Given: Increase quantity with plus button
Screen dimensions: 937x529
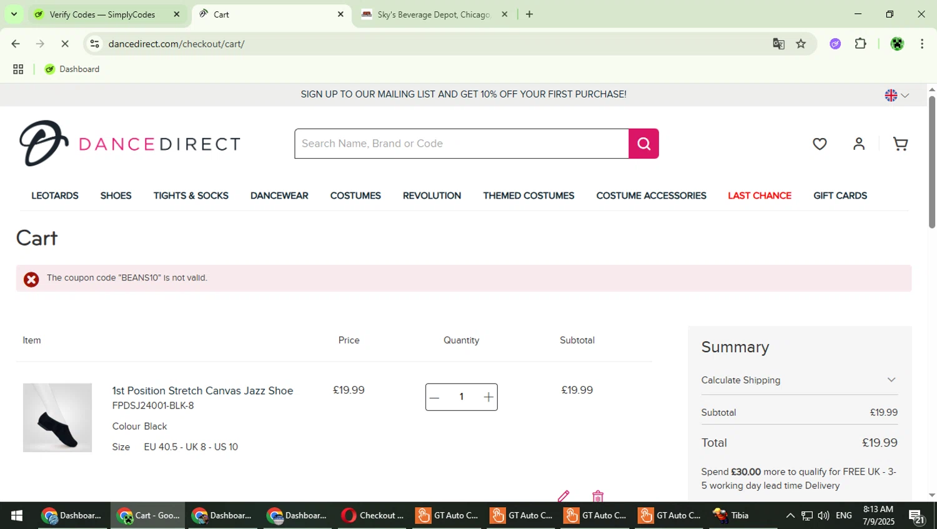Looking at the screenshot, I should pyautogui.click(x=488, y=397).
